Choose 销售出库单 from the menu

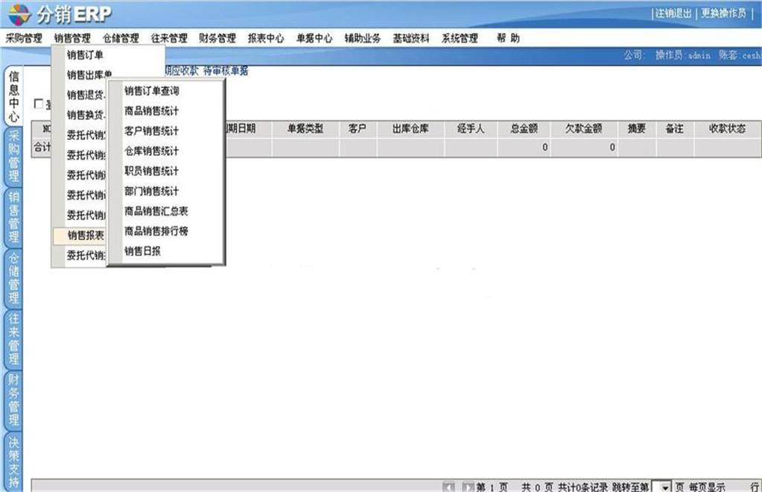point(89,75)
